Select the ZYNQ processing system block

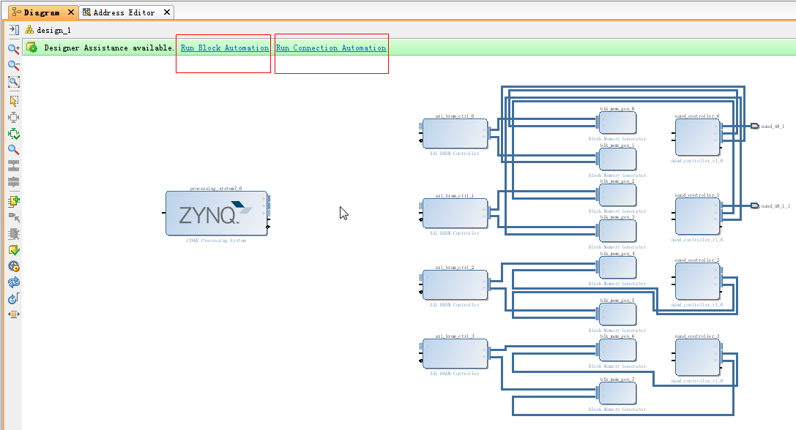point(215,214)
